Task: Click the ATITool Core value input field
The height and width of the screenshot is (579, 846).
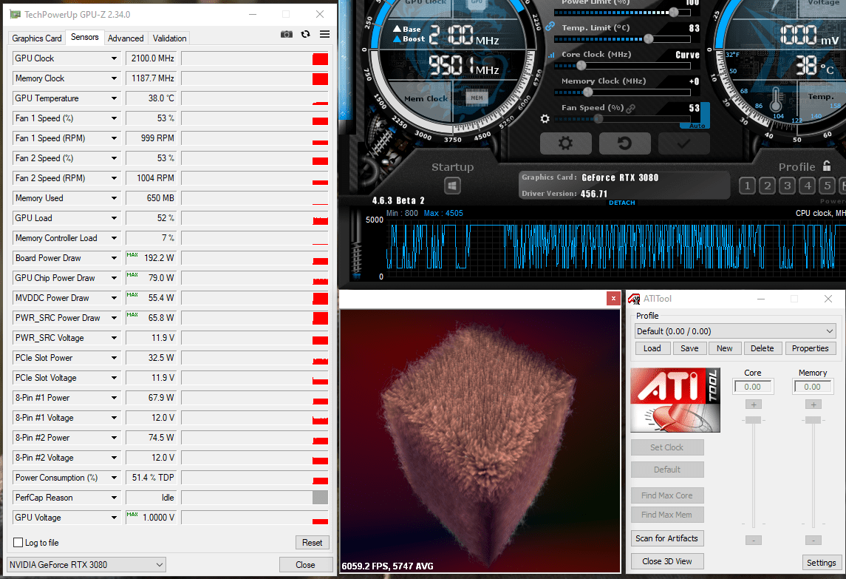Action: pyautogui.click(x=753, y=387)
